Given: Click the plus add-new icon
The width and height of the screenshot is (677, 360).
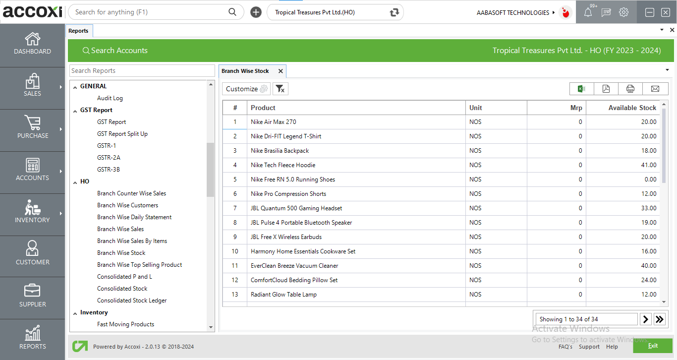Looking at the screenshot, I should [x=256, y=12].
